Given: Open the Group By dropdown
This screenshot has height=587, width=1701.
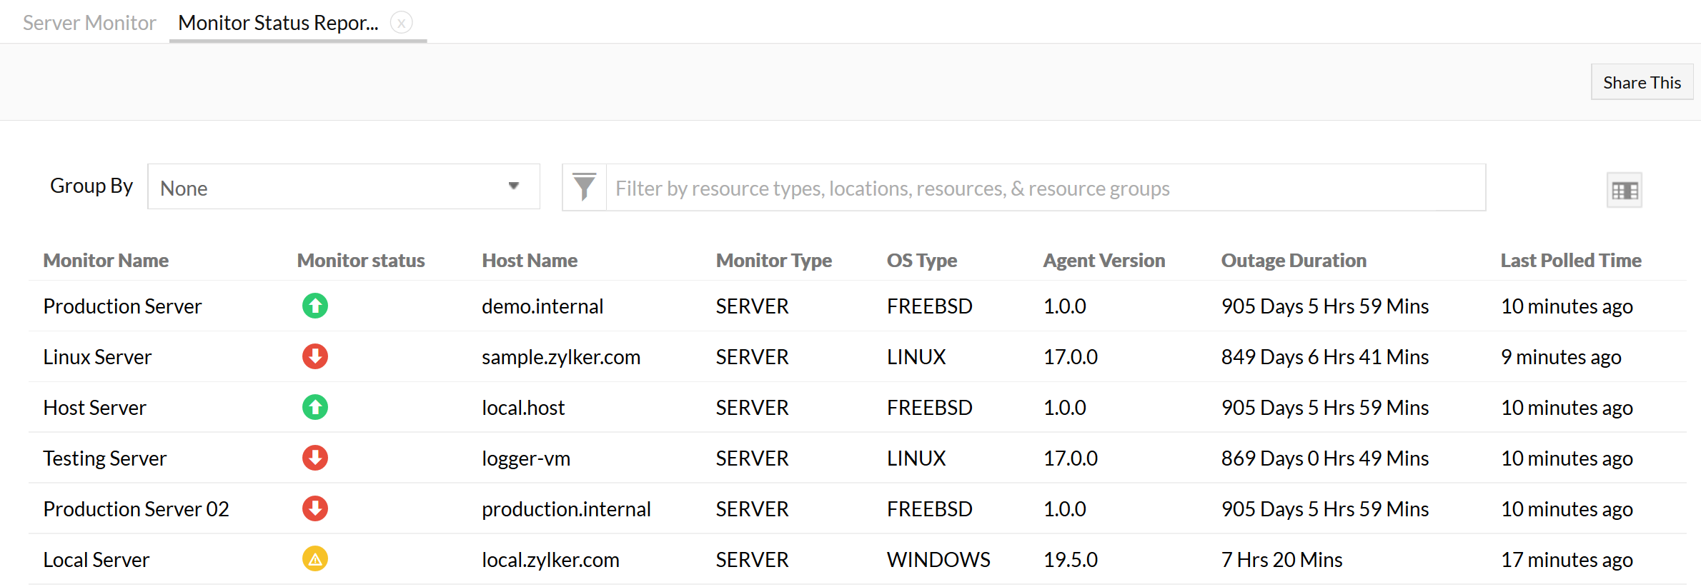Looking at the screenshot, I should coord(343,187).
